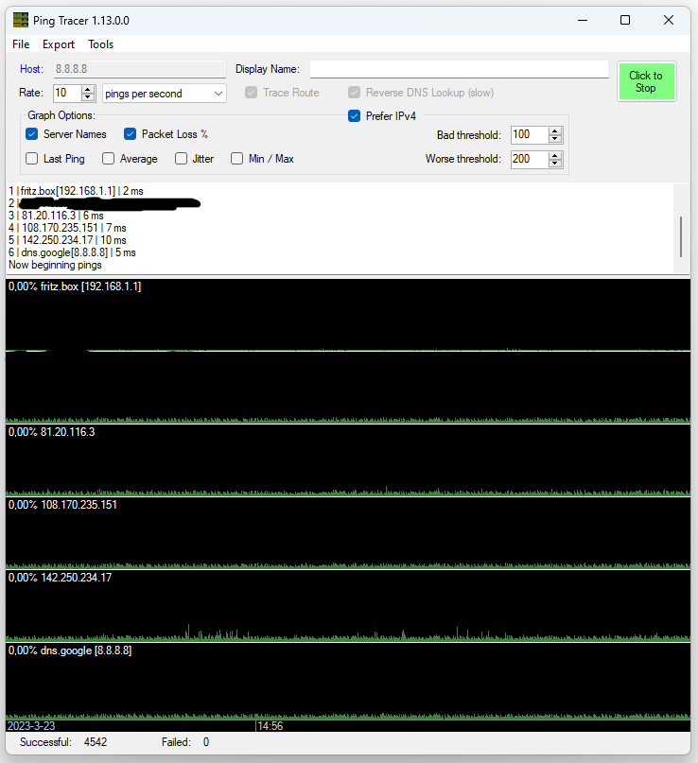Click the Failed count 0
698x763 pixels.
(x=206, y=742)
